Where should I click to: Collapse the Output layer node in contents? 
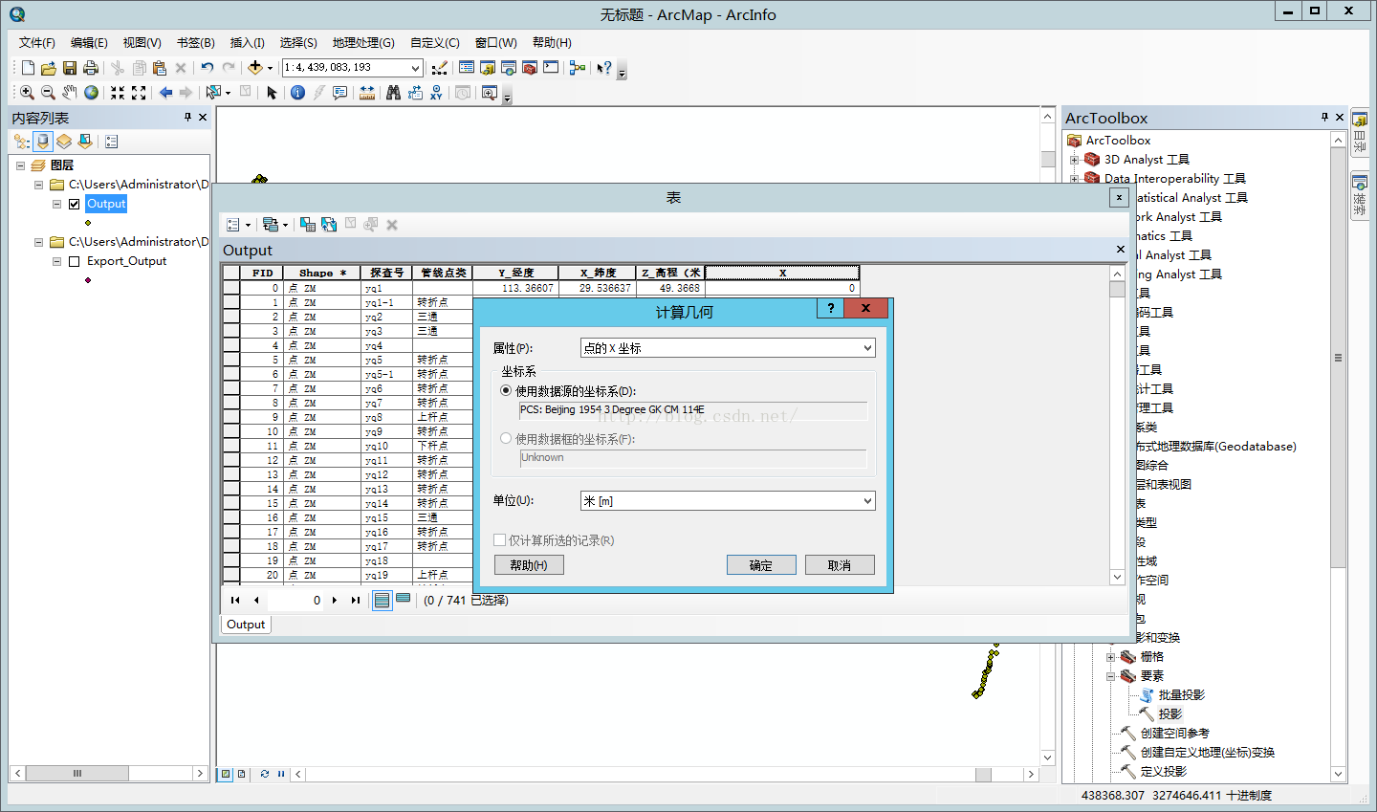click(x=56, y=204)
